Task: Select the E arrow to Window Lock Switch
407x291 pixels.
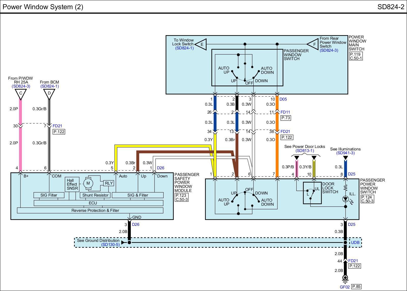Action: (202, 45)
